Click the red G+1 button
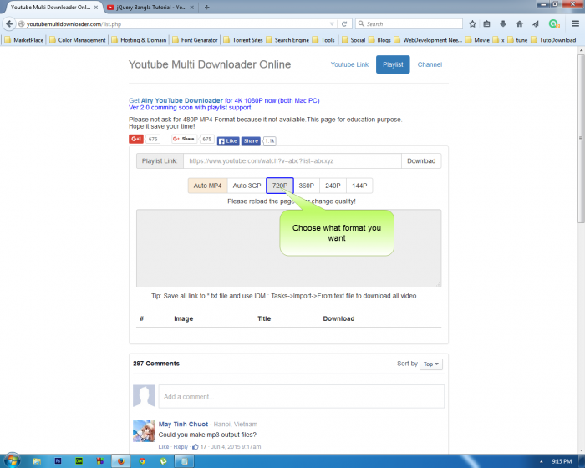The height and width of the screenshot is (468, 585). [x=136, y=139]
